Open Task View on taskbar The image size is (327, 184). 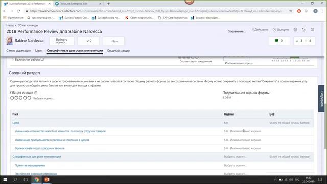26,179
